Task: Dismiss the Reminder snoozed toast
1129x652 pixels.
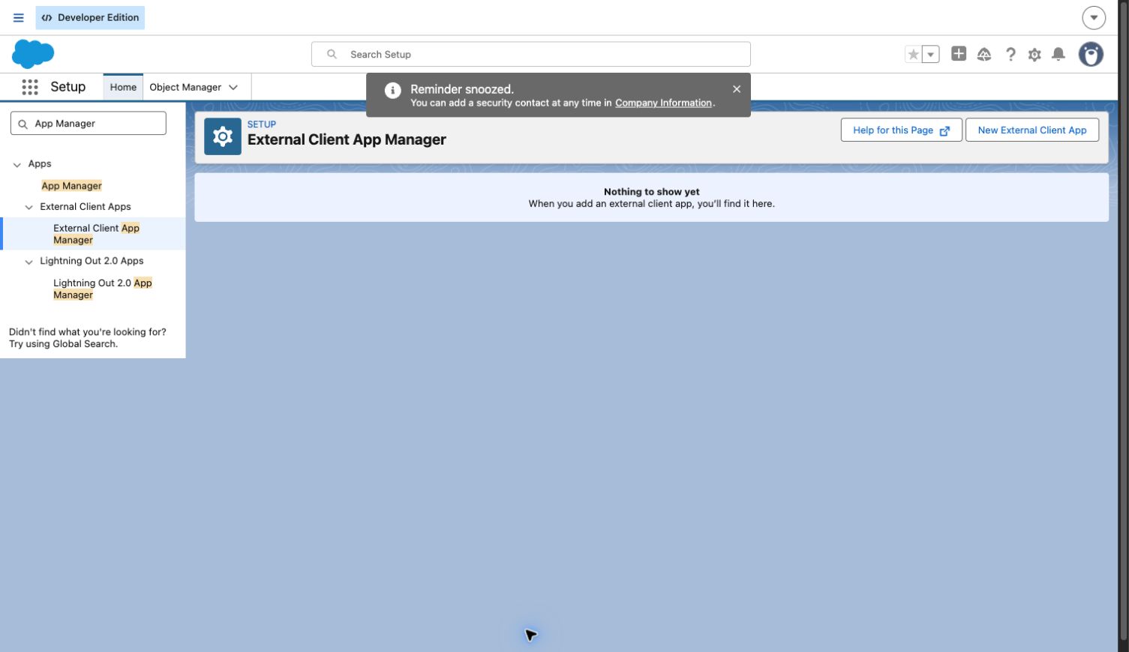Action: (x=737, y=88)
